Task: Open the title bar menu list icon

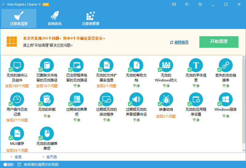Action: [x=200, y=4]
